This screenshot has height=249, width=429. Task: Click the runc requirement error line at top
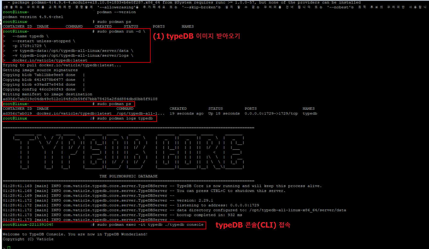coord(184,2)
